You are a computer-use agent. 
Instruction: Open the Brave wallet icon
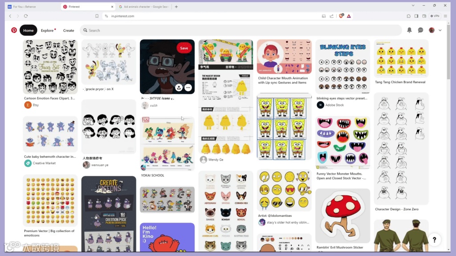coord(424,16)
